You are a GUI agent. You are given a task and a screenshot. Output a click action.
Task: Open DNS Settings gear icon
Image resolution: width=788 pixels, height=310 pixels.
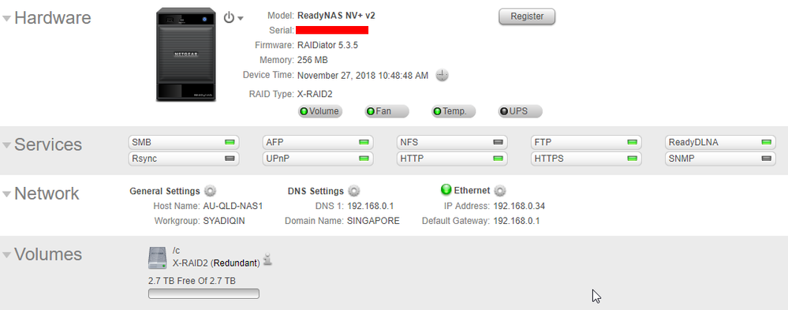pos(354,191)
